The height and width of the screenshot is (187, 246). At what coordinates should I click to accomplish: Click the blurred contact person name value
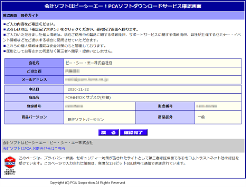(73, 71)
